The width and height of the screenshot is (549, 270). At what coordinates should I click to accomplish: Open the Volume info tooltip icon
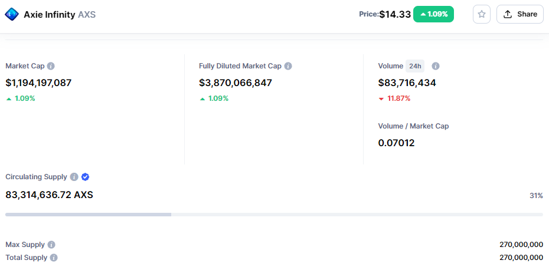(436, 66)
